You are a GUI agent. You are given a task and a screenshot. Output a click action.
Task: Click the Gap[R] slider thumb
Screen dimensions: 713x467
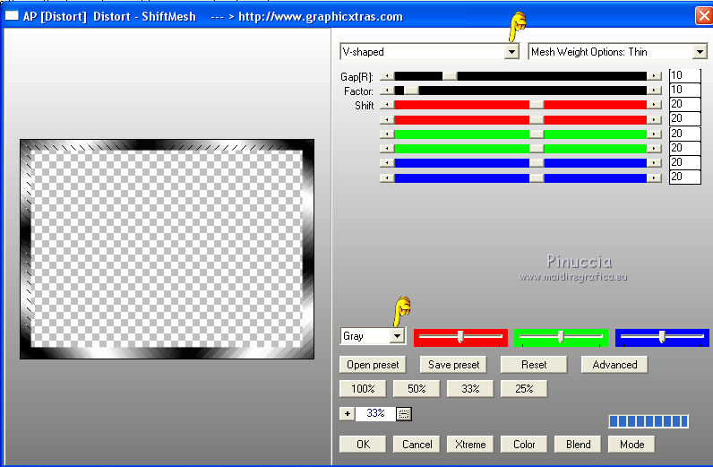[x=450, y=76]
